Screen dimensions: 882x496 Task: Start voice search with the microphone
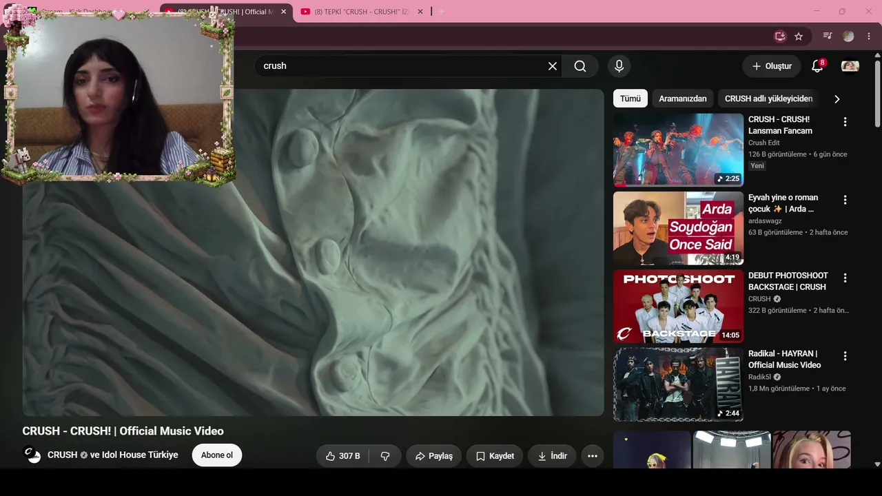(619, 66)
